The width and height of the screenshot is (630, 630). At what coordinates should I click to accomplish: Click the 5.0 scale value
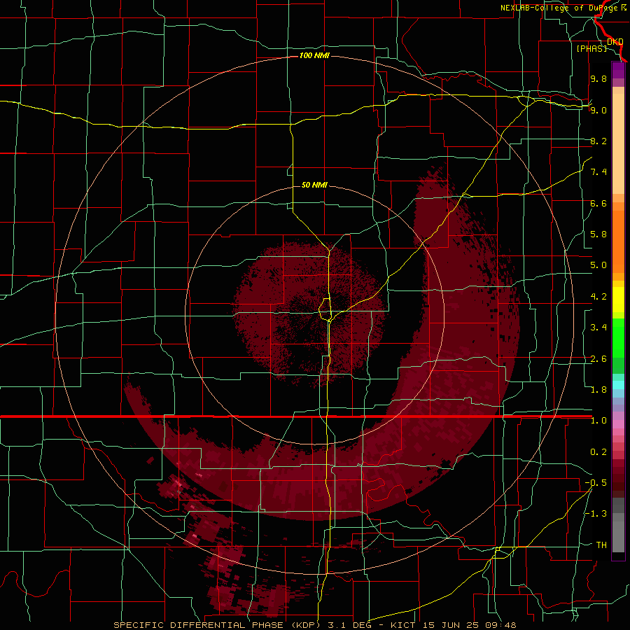tap(598, 265)
